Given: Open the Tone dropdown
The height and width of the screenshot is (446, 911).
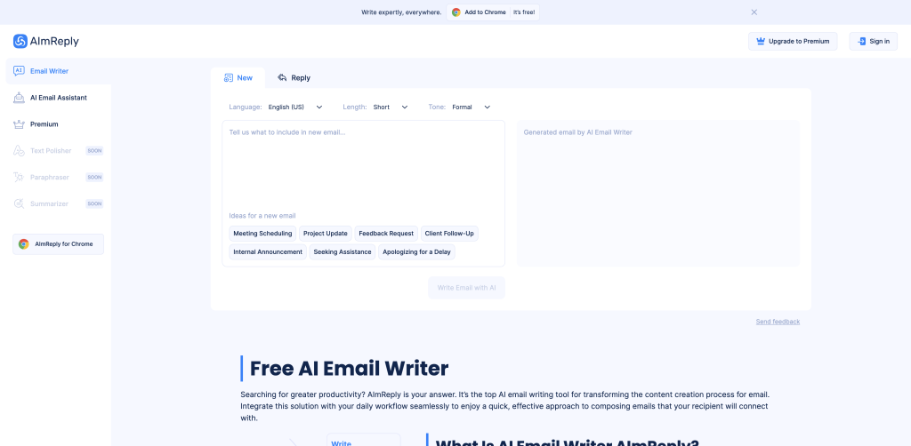Looking at the screenshot, I should [472, 107].
